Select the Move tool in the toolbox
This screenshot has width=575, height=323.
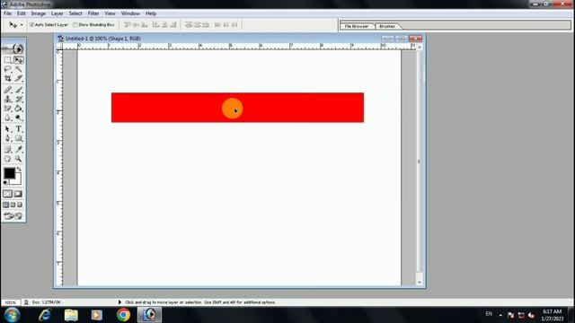[x=19, y=60]
